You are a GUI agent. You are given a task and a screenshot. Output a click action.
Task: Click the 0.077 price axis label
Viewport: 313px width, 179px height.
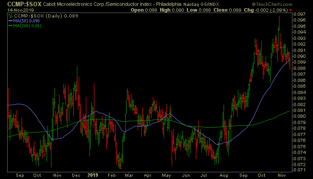pyautogui.click(x=300, y=134)
